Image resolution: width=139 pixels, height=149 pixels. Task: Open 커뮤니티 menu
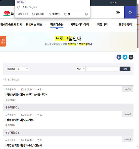pyautogui.click(x=102, y=24)
